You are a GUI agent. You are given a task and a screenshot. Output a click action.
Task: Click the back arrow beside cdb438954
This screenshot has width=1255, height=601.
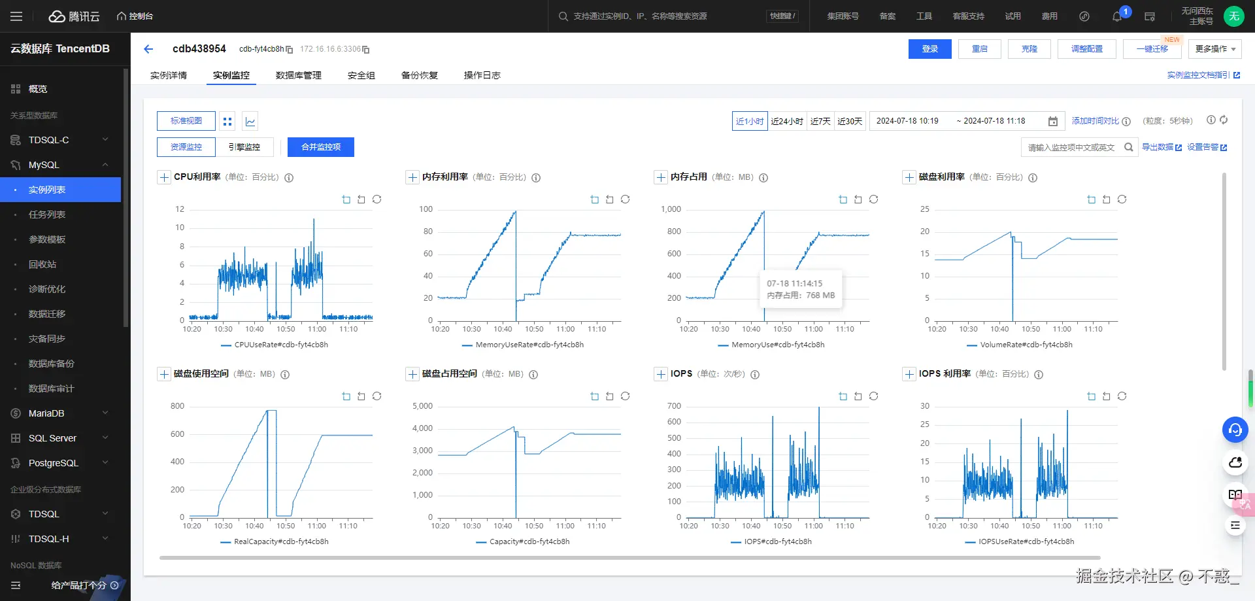148,49
